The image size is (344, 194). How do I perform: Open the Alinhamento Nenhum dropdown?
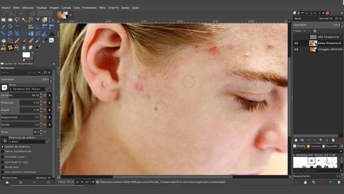pos(26,178)
